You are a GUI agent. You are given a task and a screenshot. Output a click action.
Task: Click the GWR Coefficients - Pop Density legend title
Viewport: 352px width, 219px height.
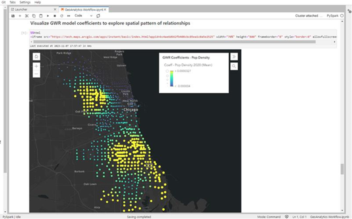(x=186, y=58)
